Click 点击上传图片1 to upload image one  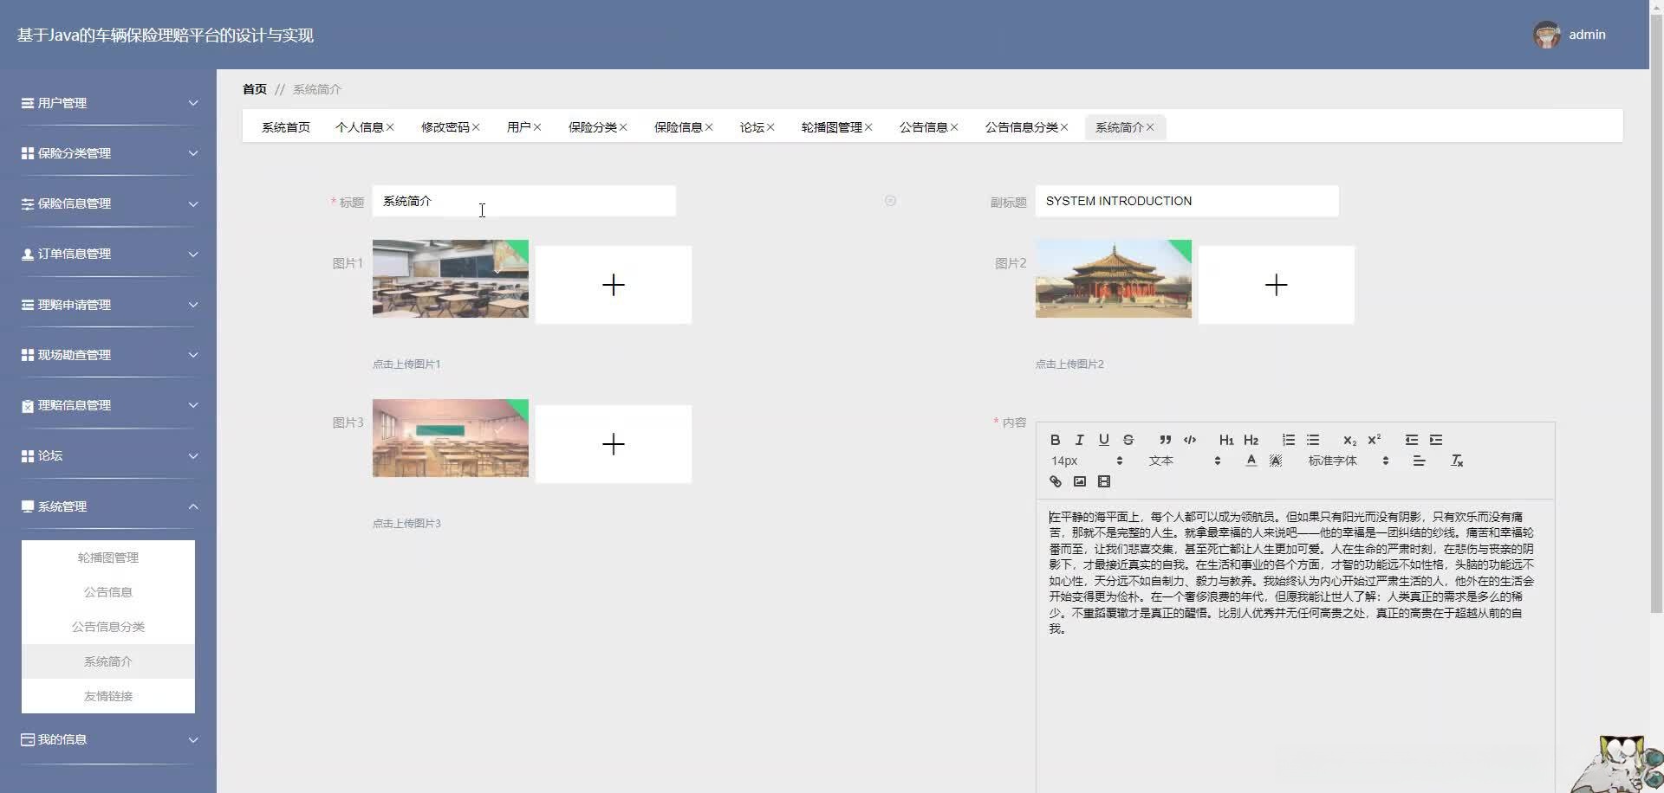406,364
